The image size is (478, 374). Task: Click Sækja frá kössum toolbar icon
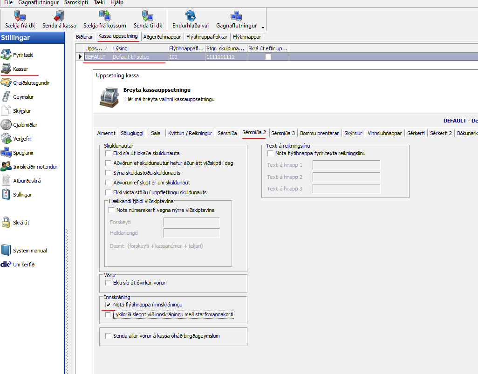[105, 16]
